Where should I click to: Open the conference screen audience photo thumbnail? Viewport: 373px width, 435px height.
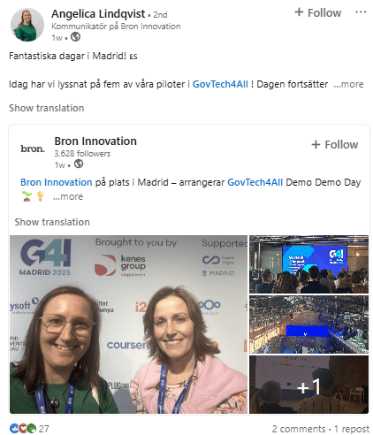(308, 264)
